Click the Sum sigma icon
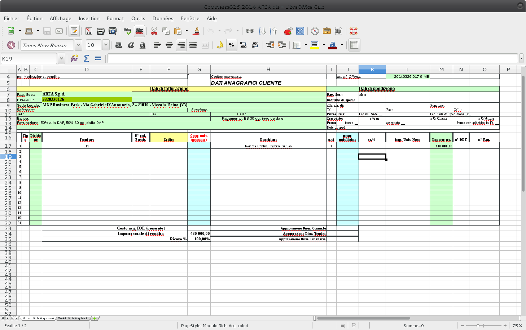526x330 pixels. 86,58
